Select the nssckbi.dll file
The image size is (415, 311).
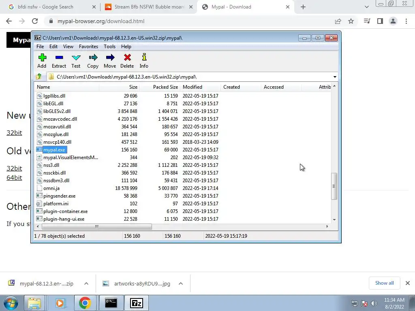[55, 173]
